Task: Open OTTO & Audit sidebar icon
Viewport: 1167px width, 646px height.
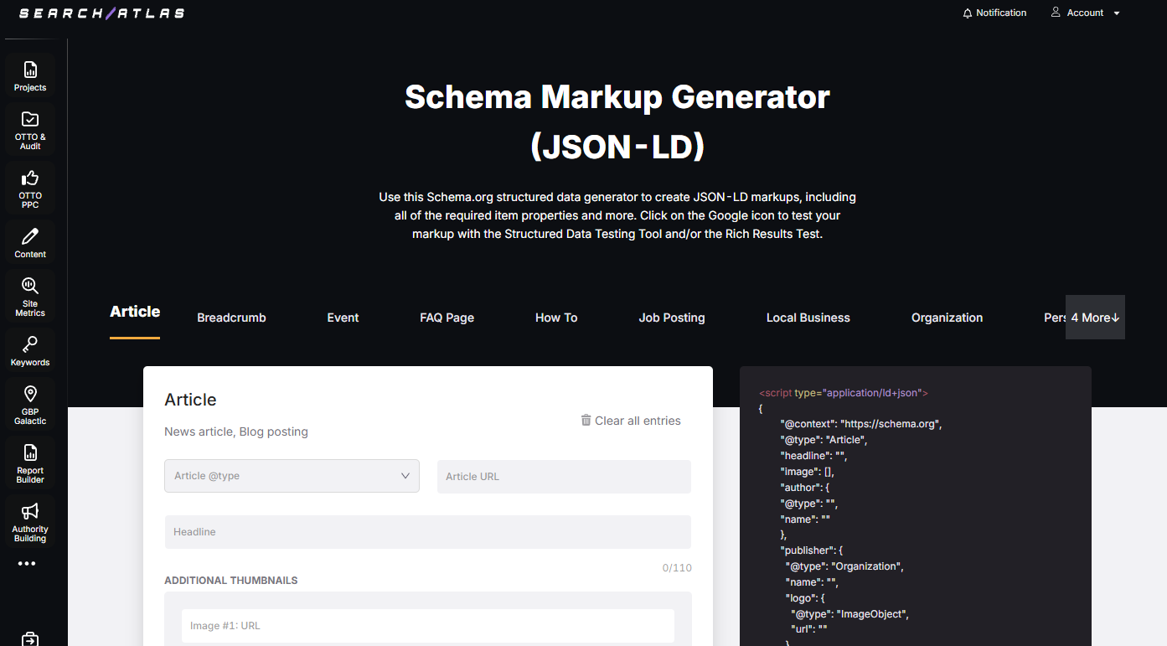Action: point(30,120)
